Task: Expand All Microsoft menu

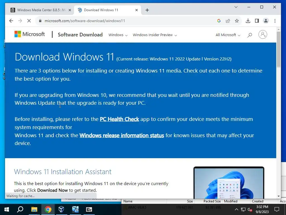Action: click(x=228, y=35)
